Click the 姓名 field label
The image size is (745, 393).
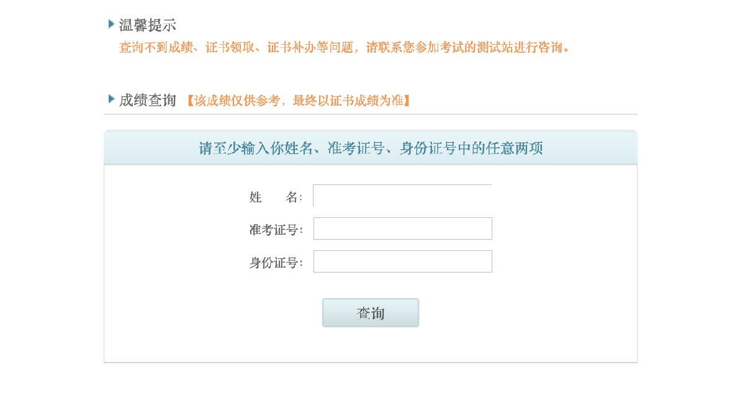coord(276,197)
